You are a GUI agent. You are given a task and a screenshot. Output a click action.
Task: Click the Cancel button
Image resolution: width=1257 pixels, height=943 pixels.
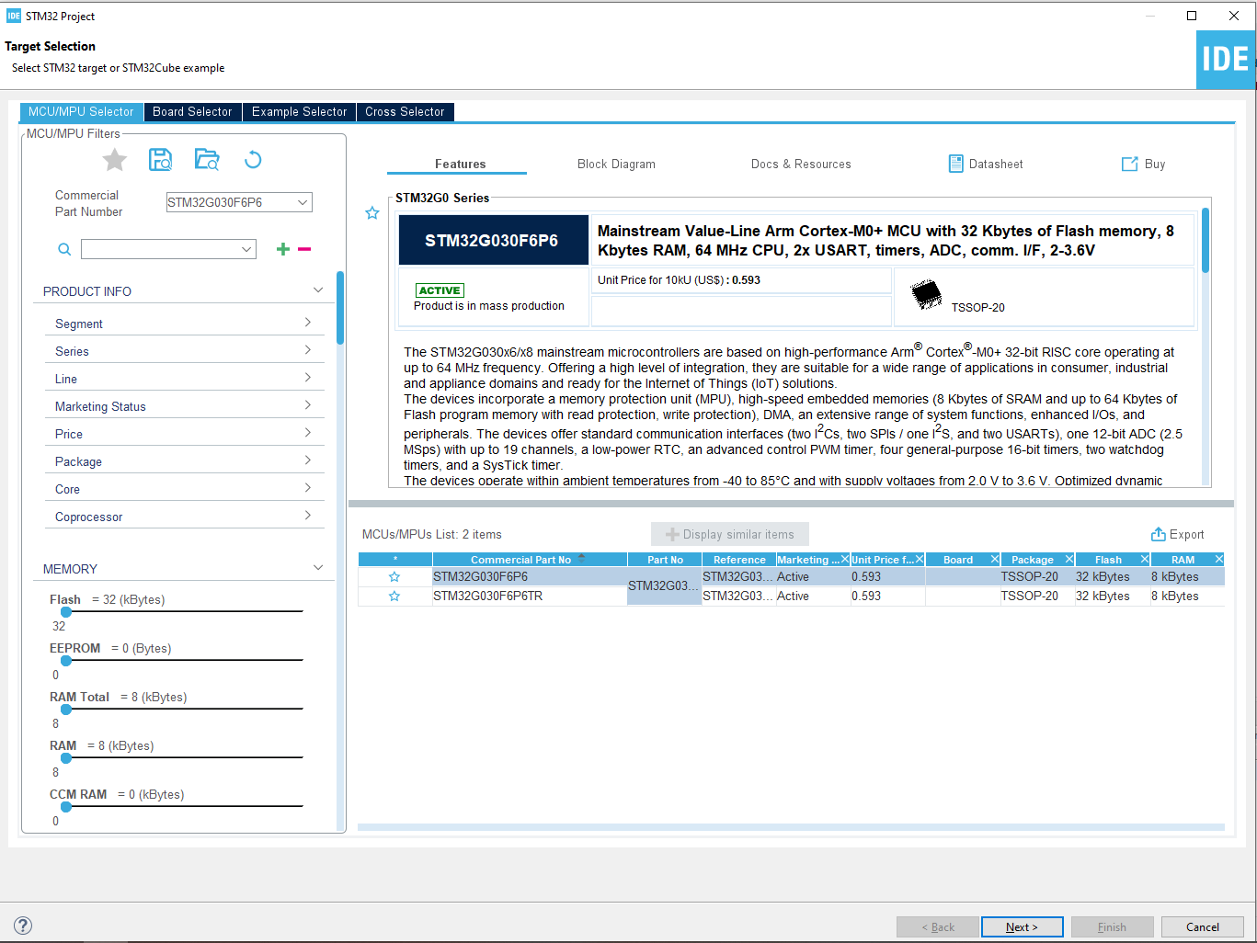[x=1203, y=926]
